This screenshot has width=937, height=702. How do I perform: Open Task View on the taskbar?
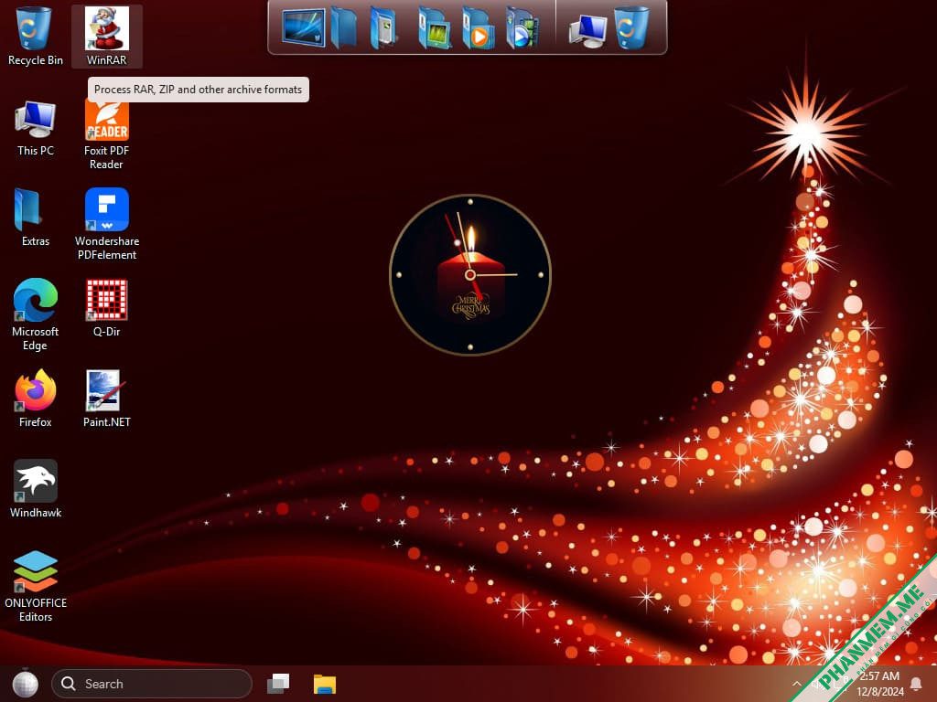point(278,684)
